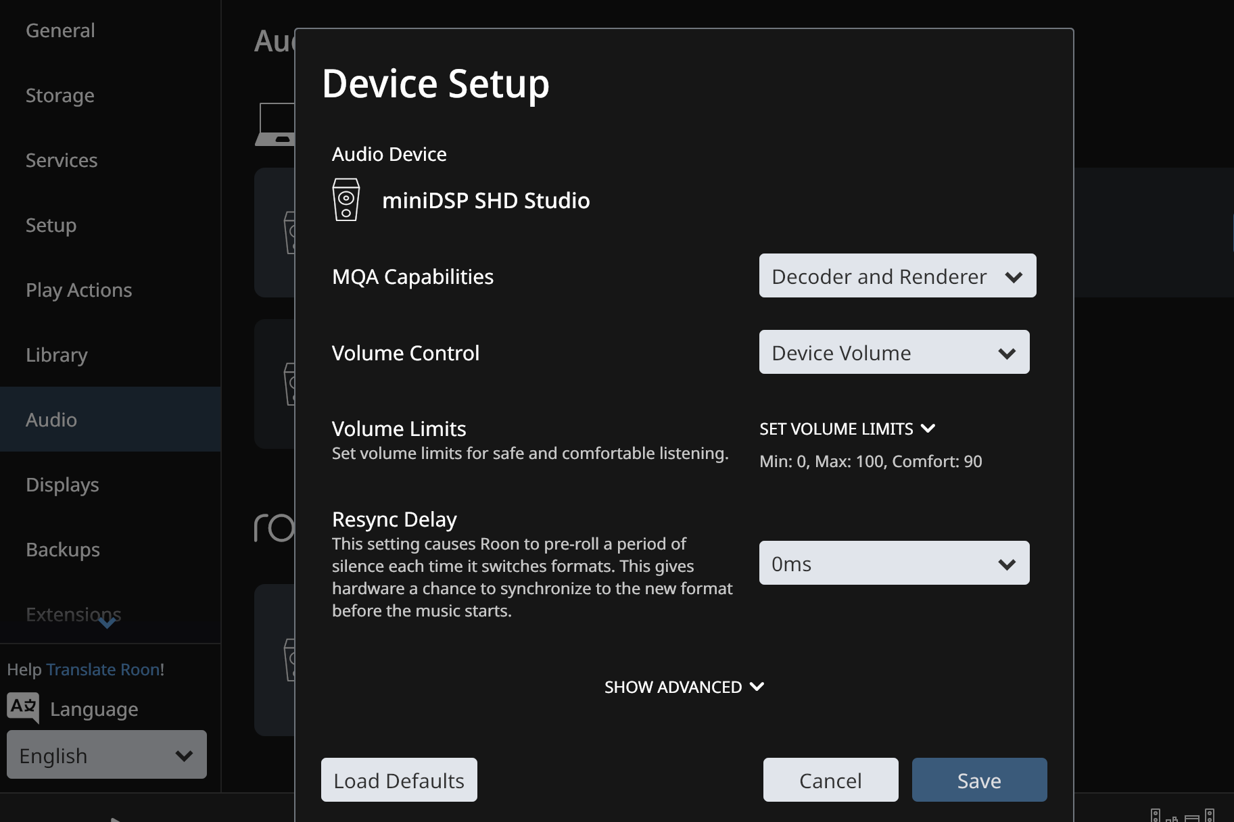The width and height of the screenshot is (1234, 822).
Task: Open the Volume Control dropdown
Action: click(894, 352)
